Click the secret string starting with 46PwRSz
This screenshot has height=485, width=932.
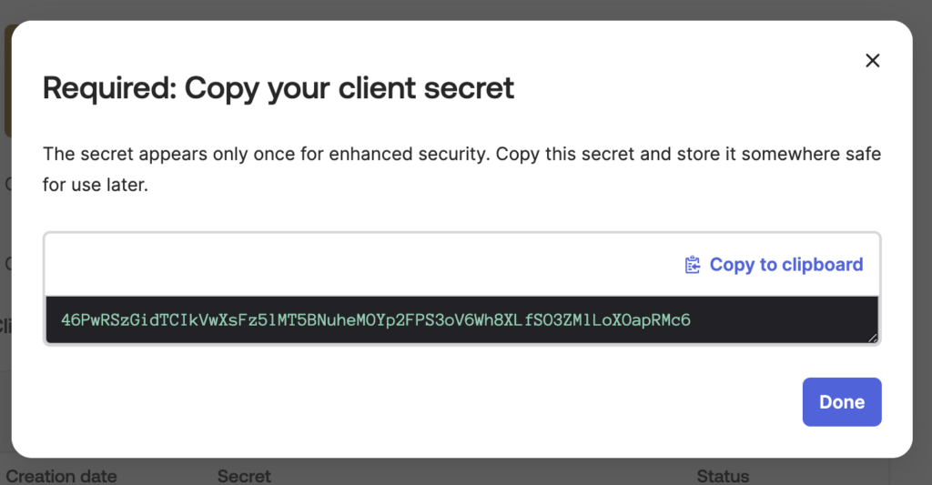coord(273,320)
